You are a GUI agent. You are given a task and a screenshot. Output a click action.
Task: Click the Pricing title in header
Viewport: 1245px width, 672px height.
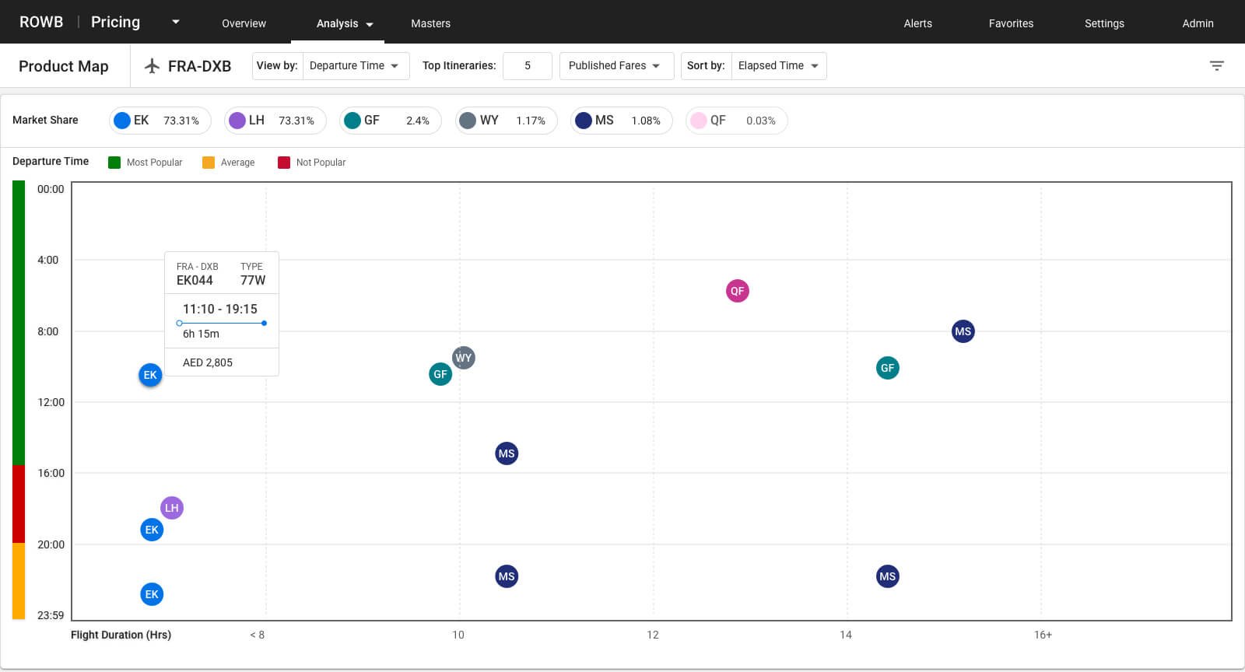tap(115, 22)
